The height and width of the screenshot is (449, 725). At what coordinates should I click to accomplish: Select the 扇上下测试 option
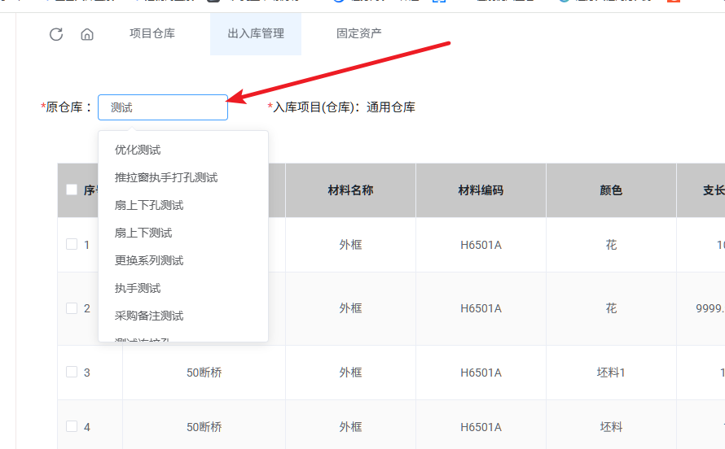point(143,233)
